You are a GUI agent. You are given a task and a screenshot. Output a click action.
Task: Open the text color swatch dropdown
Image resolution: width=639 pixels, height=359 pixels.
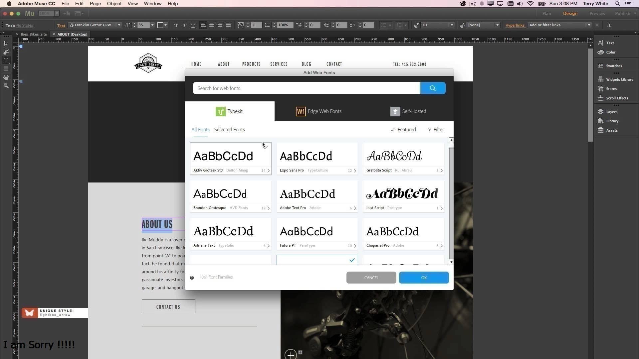[x=165, y=25]
